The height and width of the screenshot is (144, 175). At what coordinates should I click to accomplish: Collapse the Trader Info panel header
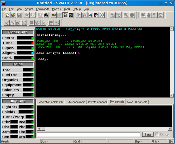pyautogui.click(x=17, y=32)
